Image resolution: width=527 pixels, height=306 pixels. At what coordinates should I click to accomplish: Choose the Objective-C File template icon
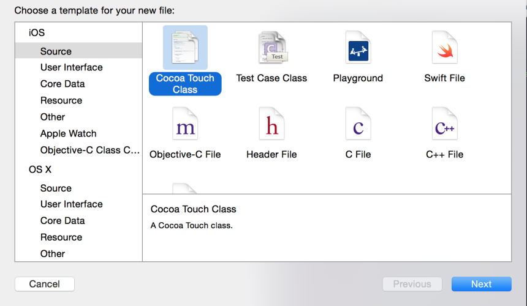coord(185,124)
